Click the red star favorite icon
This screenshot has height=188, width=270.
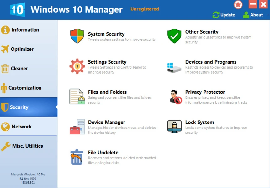[x=238, y=5]
